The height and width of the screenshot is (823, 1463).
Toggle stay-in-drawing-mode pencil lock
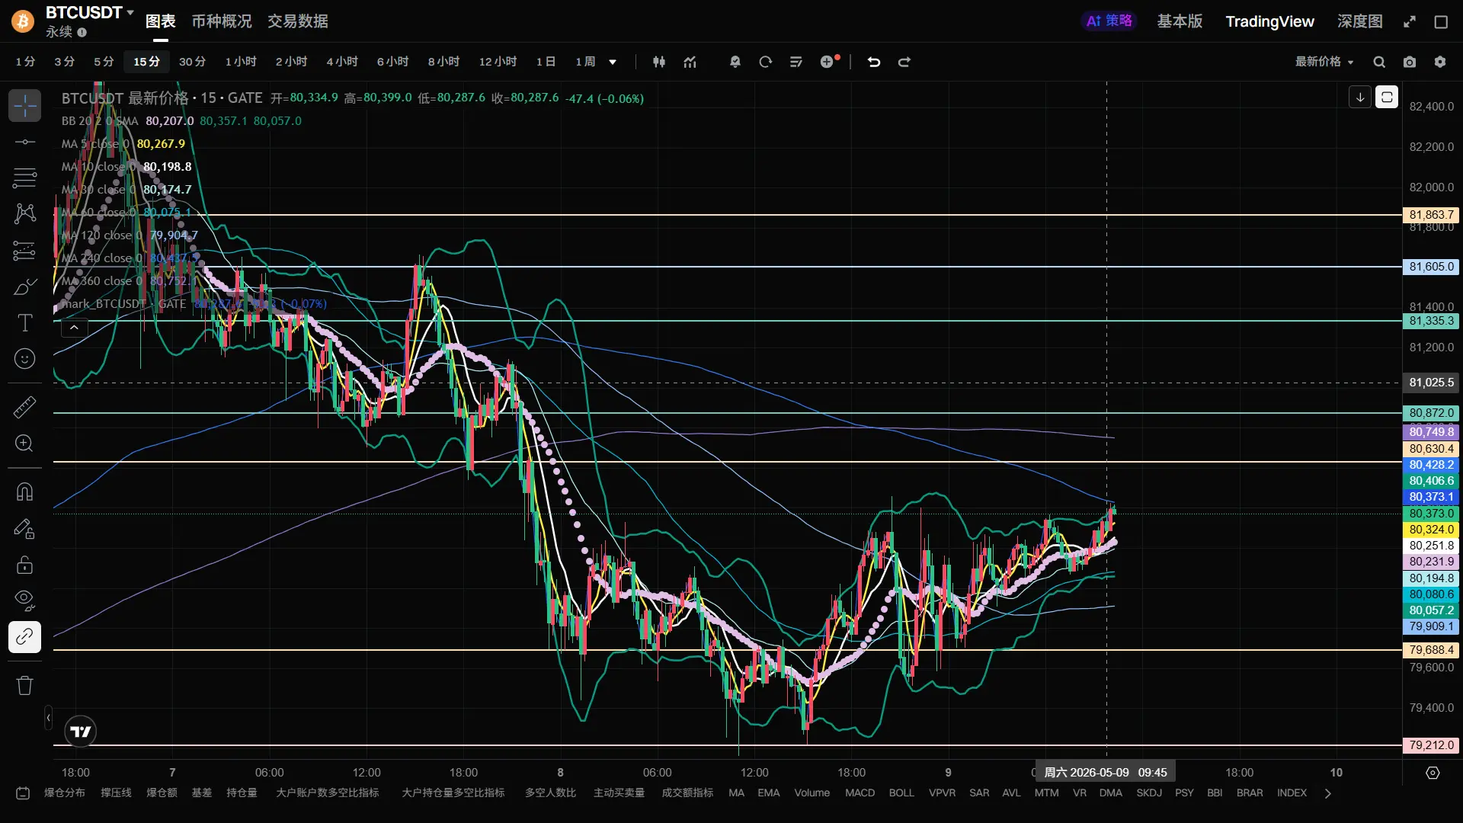pyautogui.click(x=24, y=529)
